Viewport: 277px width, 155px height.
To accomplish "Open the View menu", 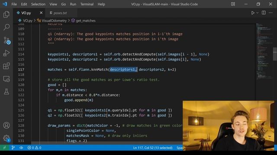I will coord(53,4).
